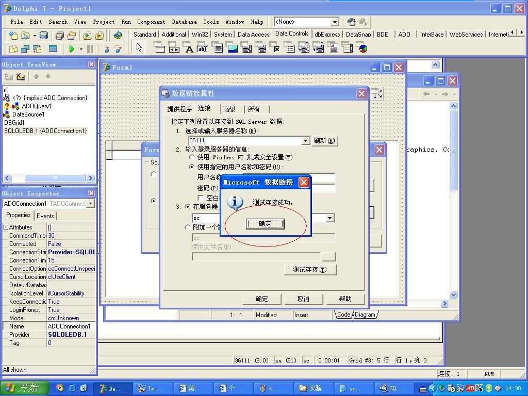Select 'use specified username and password' radio

click(192, 167)
